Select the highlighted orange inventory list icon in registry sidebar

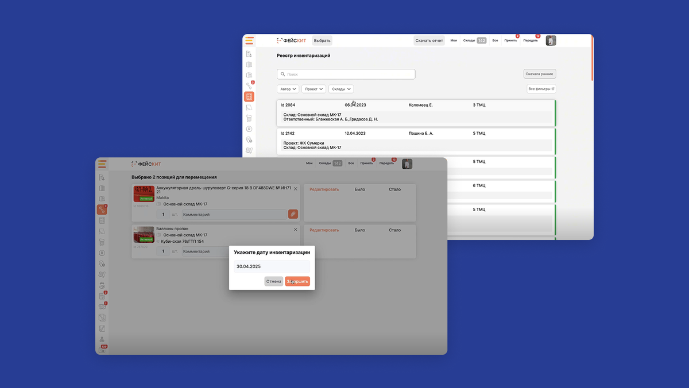click(x=249, y=96)
